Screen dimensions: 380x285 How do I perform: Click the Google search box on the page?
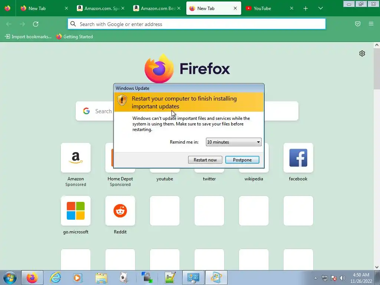[187, 111]
